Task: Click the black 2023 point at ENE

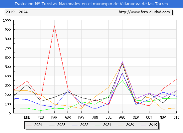Action: pos(27,84)
